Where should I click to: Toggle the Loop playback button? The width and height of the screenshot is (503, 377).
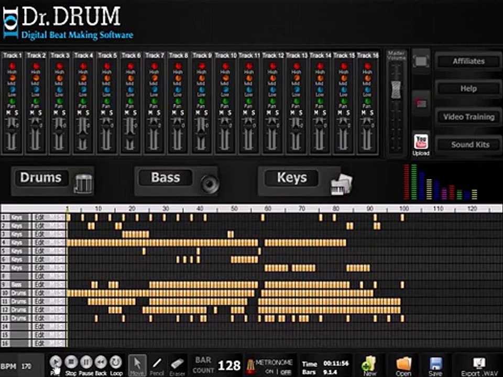[116, 362]
